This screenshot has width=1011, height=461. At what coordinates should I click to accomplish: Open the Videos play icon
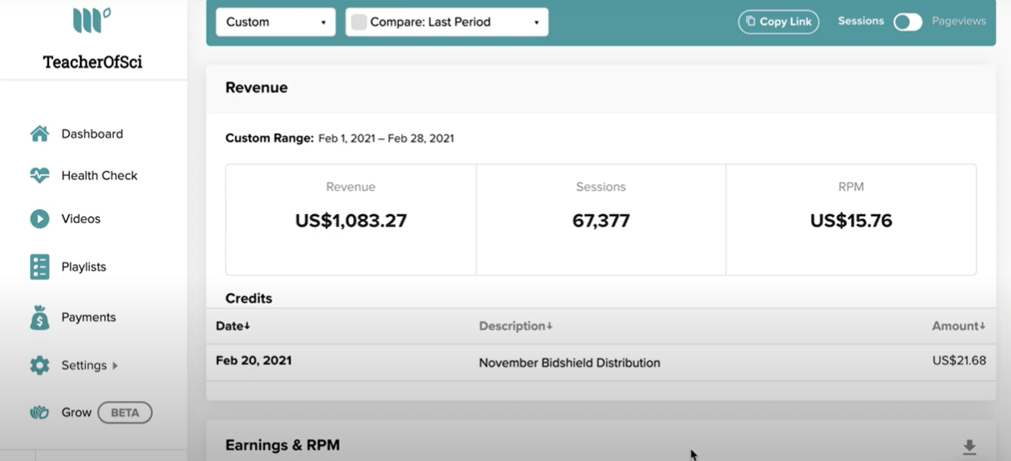pyautogui.click(x=39, y=218)
